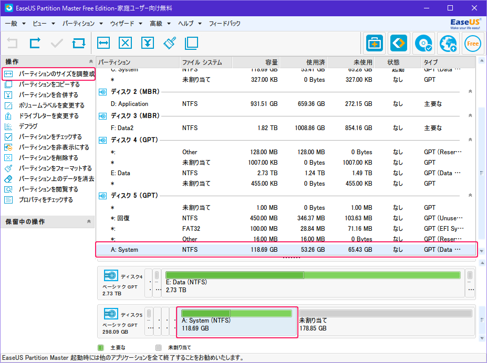Click the Refresh toolbar icon
The height and width of the screenshot is (363, 487).
(79, 43)
